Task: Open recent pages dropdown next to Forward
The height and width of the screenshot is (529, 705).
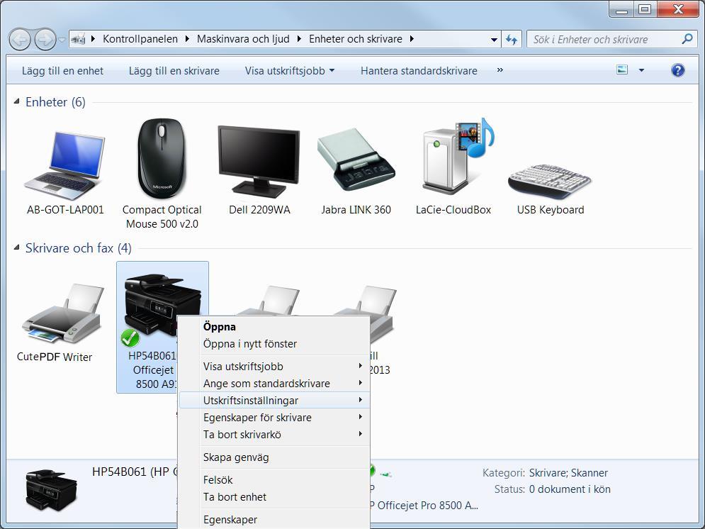Action: point(62,40)
